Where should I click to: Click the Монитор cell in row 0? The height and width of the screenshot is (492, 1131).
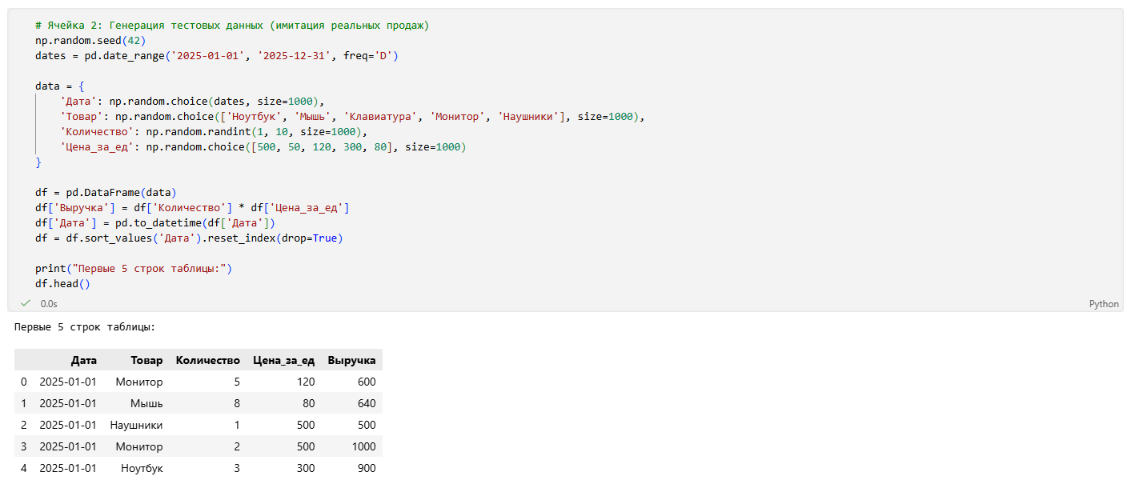pos(139,382)
